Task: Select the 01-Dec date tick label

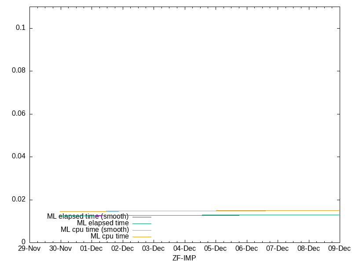Action: tap(92, 249)
